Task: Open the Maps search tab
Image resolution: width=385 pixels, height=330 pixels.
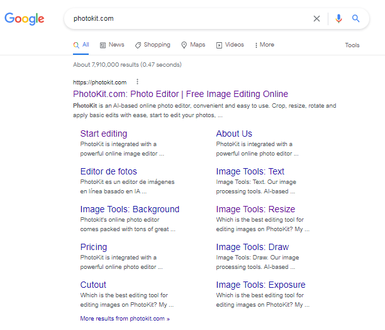Action: 193,45
